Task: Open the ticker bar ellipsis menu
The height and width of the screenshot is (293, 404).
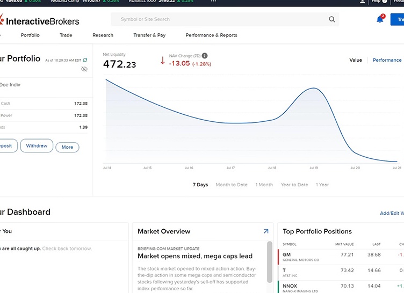Action: tap(213, 1)
